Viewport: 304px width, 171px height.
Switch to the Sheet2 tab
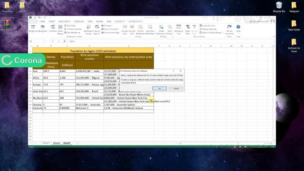[x=57, y=143]
